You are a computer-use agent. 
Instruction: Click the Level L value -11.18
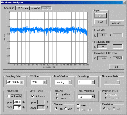click(x=102, y=35)
